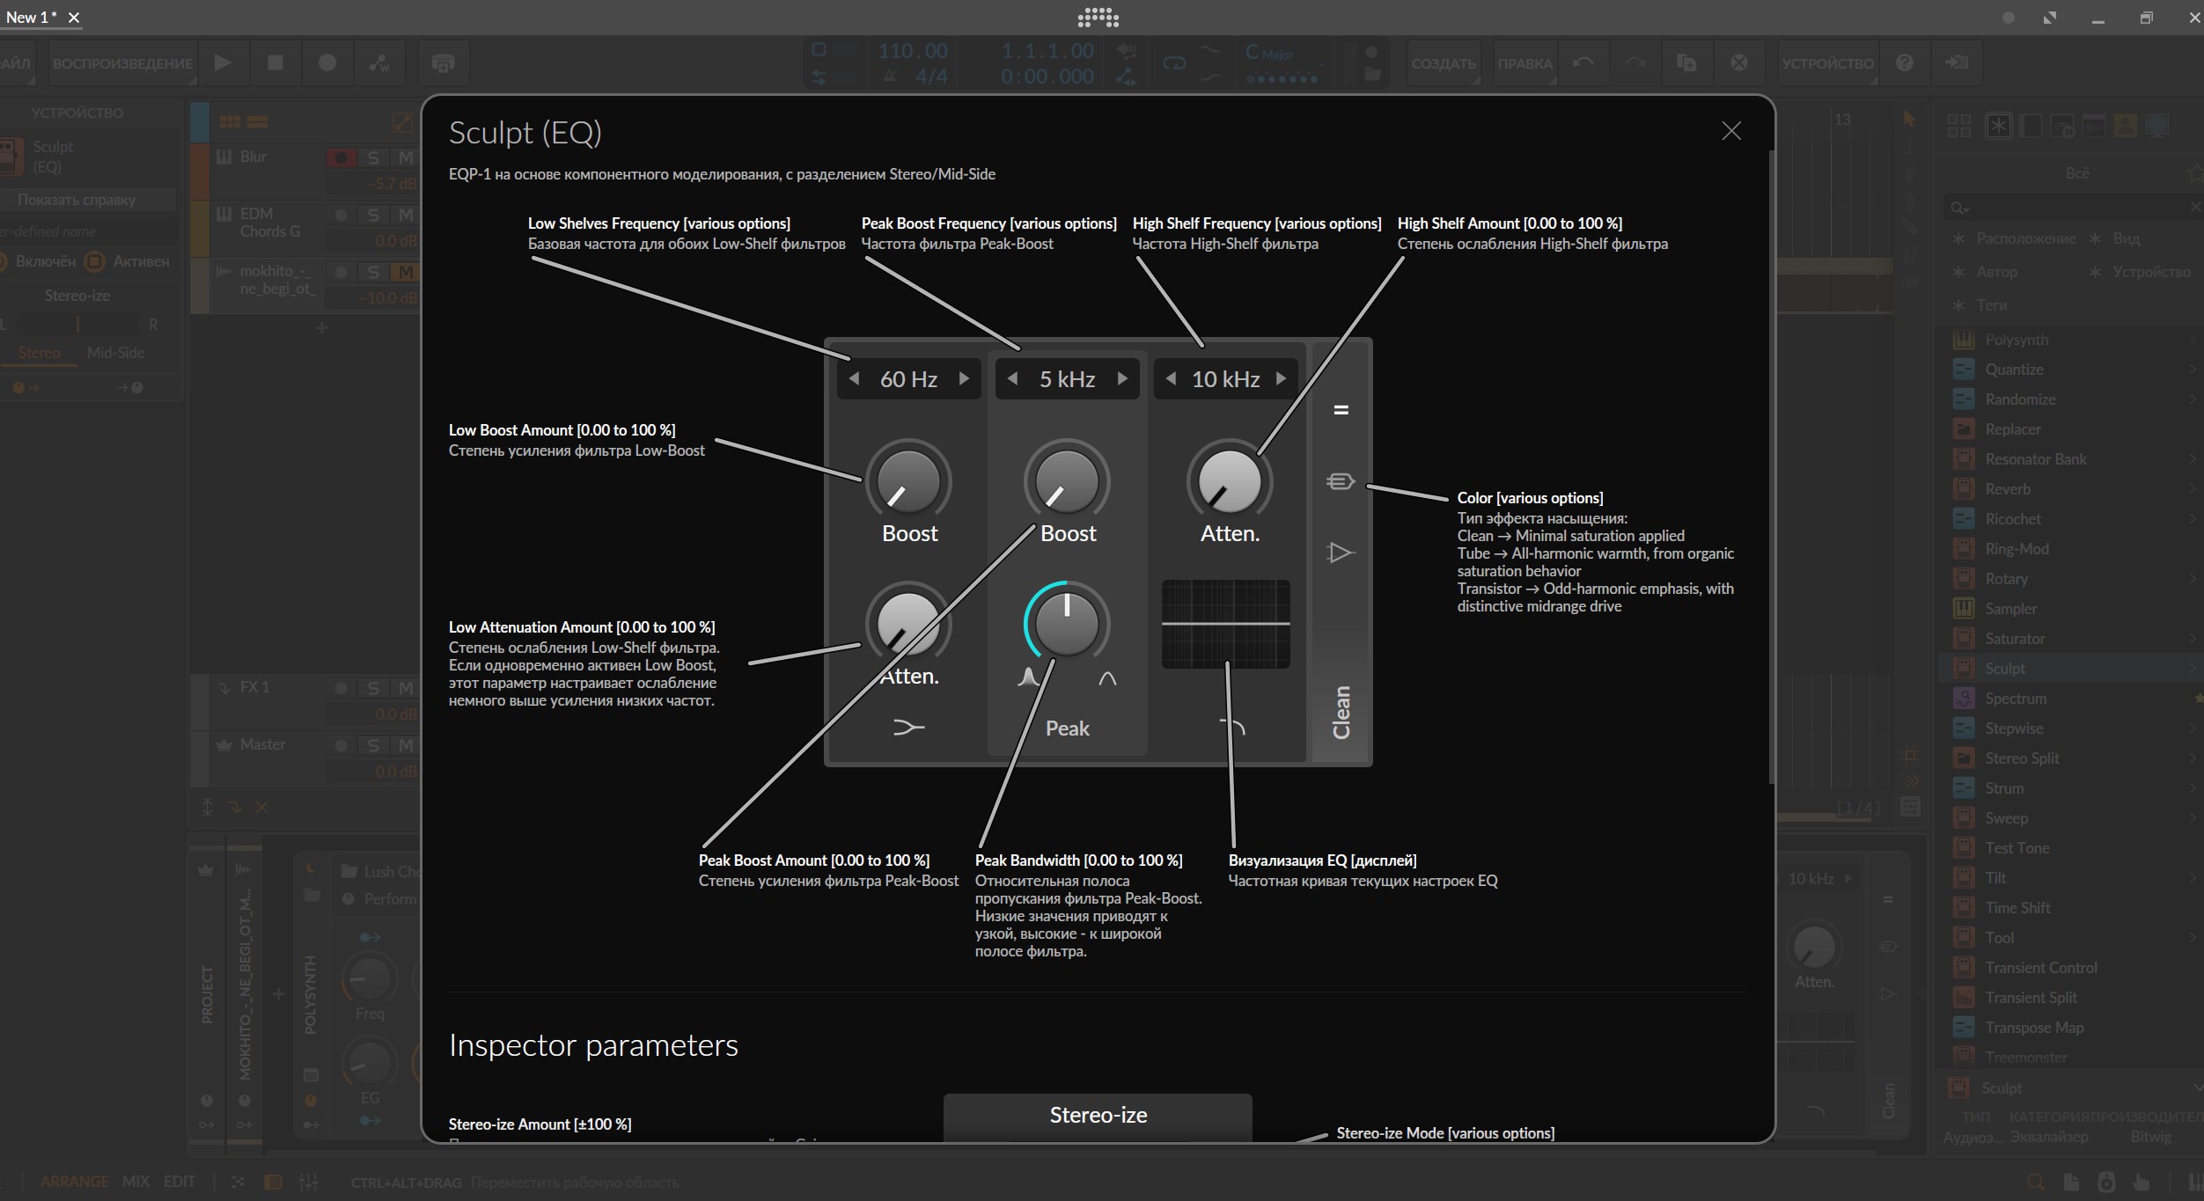
Task: Click the Redo arrow icon
Action: [x=1635, y=62]
